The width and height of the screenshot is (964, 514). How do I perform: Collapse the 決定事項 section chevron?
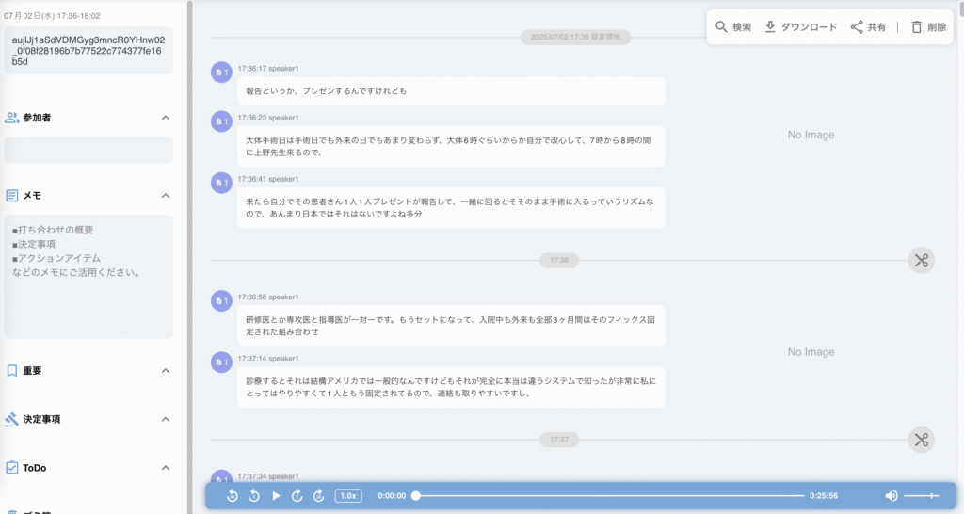(166, 419)
